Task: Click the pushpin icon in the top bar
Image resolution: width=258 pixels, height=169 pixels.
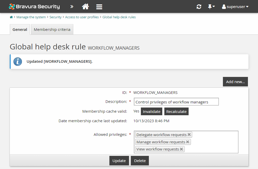Action: click(210, 6)
